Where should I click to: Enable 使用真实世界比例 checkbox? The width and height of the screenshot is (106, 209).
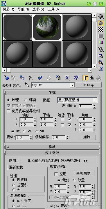[8, 111]
